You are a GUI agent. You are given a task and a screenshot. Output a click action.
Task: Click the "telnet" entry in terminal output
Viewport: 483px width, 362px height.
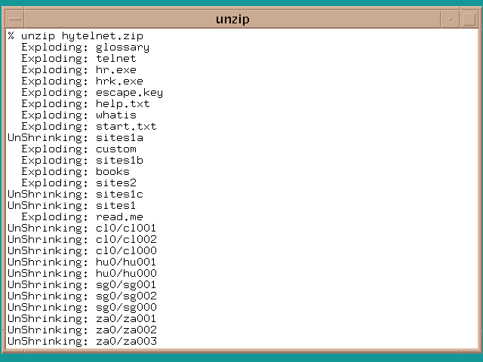(115, 59)
